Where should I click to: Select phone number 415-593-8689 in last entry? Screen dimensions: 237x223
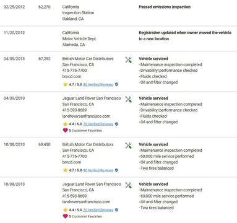pyautogui.click(x=74, y=196)
